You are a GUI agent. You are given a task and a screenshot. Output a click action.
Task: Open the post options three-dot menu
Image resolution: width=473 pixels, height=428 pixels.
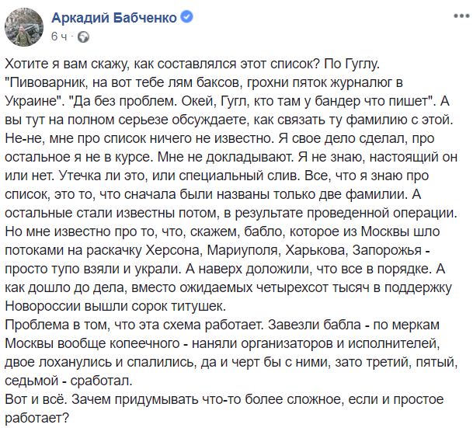461,16
